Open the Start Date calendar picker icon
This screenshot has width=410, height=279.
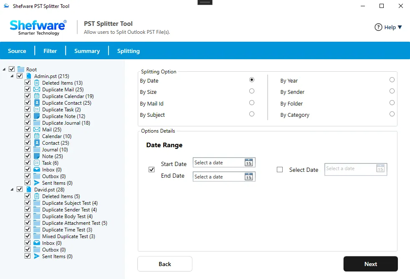(x=249, y=162)
